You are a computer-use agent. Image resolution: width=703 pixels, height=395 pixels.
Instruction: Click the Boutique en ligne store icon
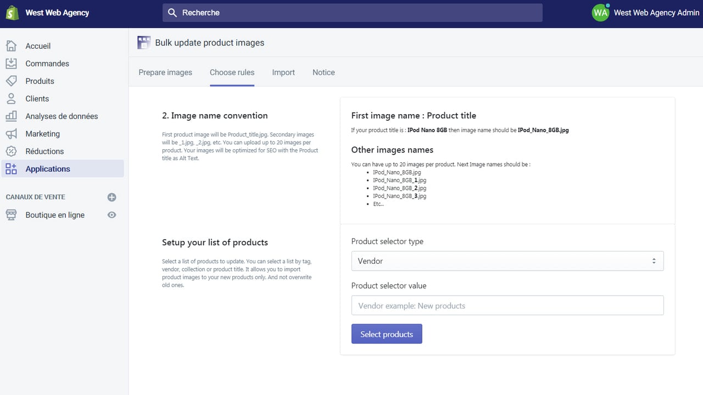click(11, 215)
